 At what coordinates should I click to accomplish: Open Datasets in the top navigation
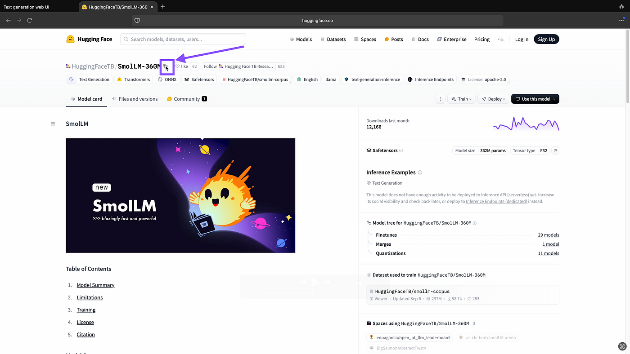[333, 40]
